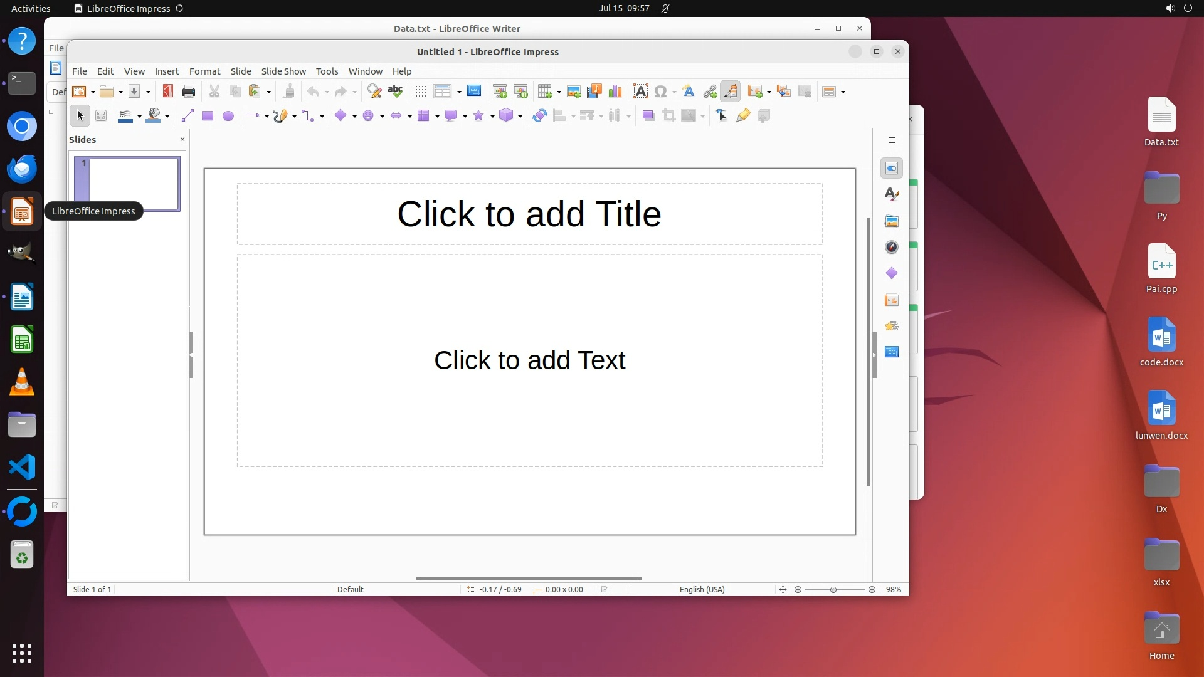Select the Rectangle drawing tool
This screenshot has width=1204, height=677.
click(x=208, y=116)
